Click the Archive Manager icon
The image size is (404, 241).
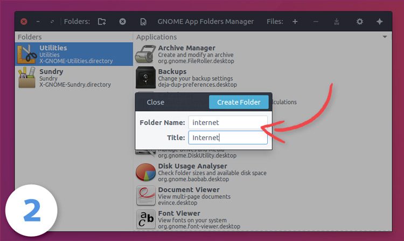point(145,54)
